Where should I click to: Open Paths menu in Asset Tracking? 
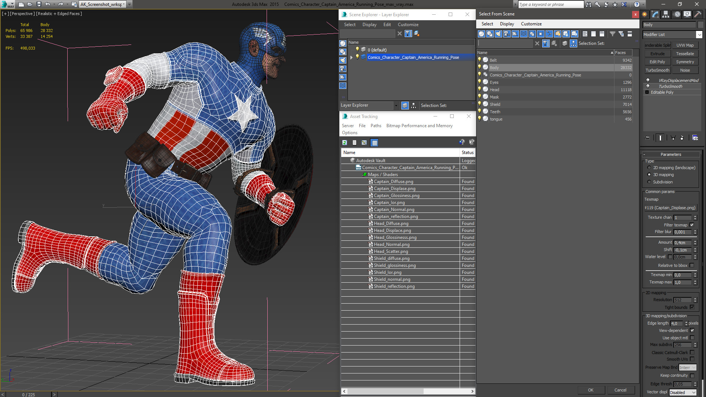click(x=376, y=126)
